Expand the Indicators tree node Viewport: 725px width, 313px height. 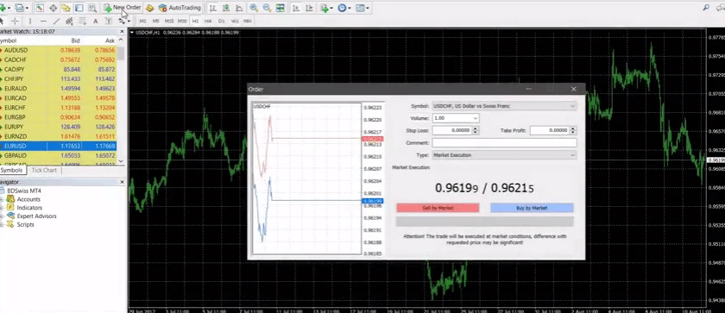2,208
